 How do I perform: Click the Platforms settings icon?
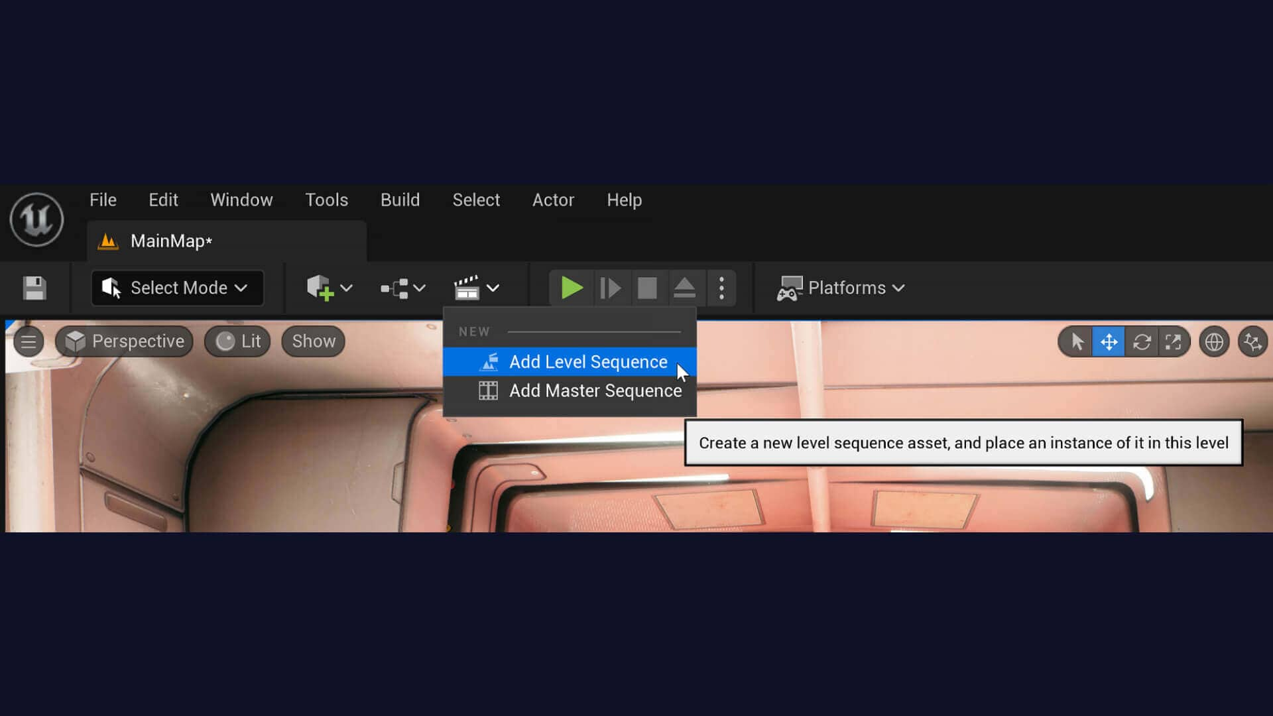click(787, 288)
